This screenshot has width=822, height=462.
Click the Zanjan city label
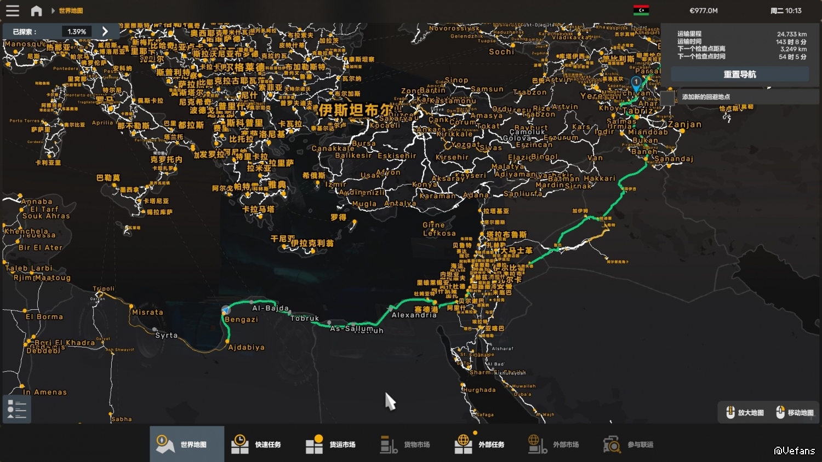[x=684, y=125]
